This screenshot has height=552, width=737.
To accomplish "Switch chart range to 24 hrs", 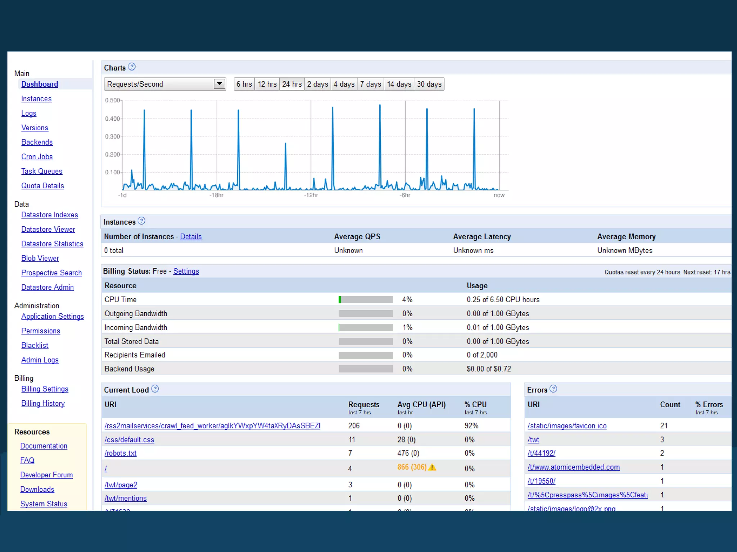I will click(292, 84).
